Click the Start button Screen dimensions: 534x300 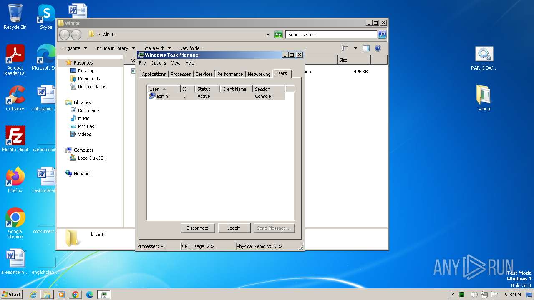point(12,295)
